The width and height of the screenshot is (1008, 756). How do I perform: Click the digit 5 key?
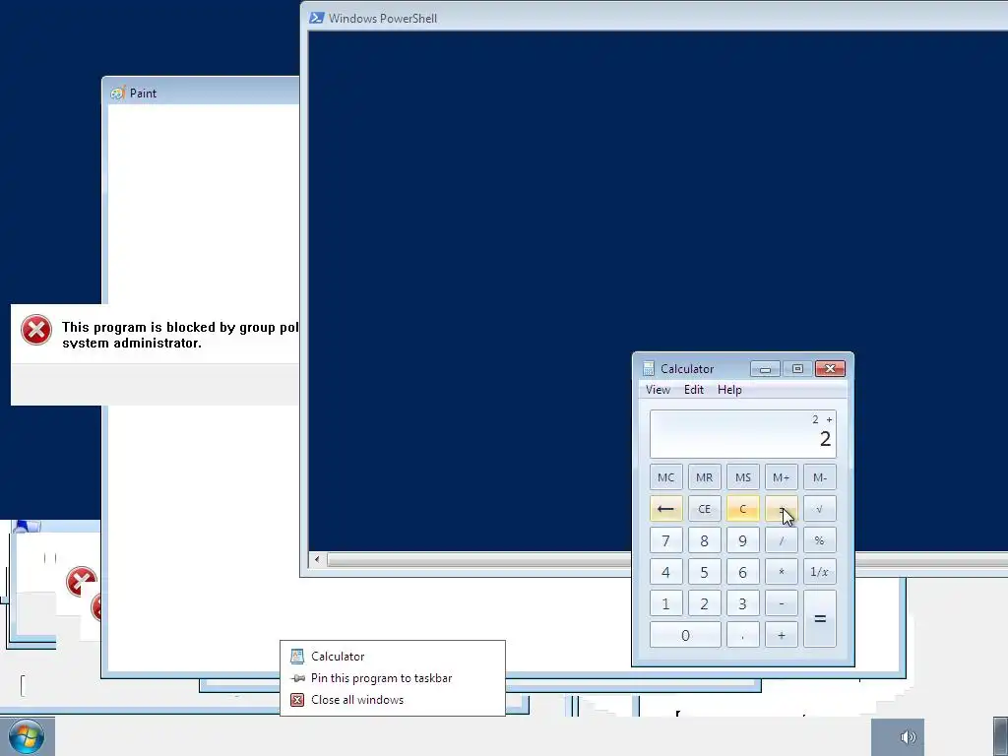[x=705, y=572]
